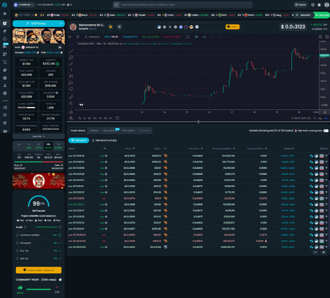Select the 24h stats period tab
330x298 pixels.
click(48, 146)
